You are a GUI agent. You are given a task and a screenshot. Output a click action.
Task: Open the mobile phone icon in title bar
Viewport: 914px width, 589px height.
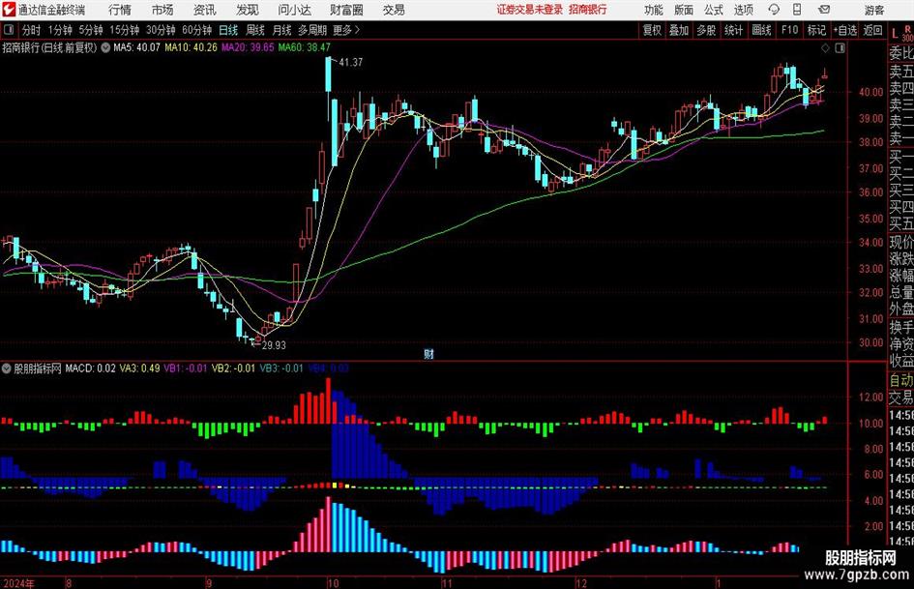click(797, 10)
